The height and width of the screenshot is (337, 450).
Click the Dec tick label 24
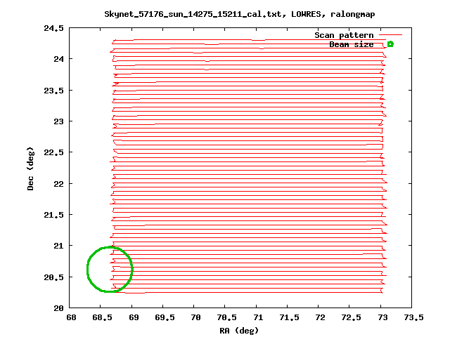[58, 59]
